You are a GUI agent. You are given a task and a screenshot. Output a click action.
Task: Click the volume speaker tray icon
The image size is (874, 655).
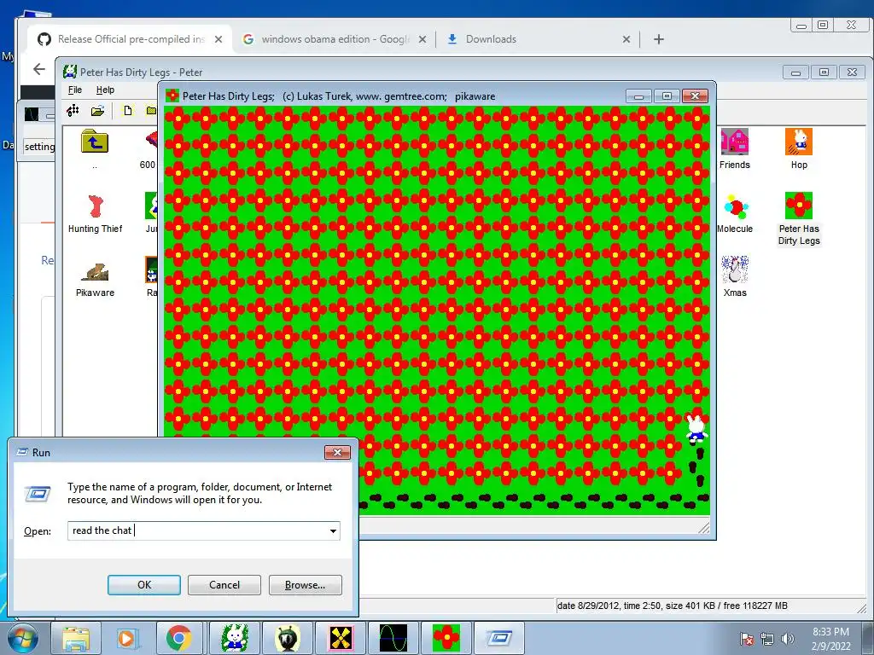tap(787, 639)
